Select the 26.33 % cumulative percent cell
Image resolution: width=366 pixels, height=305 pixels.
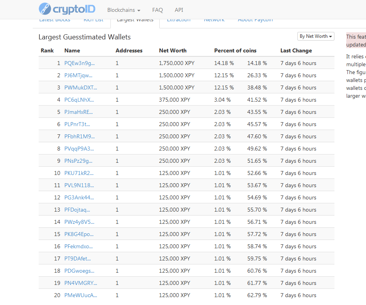tap(257, 76)
